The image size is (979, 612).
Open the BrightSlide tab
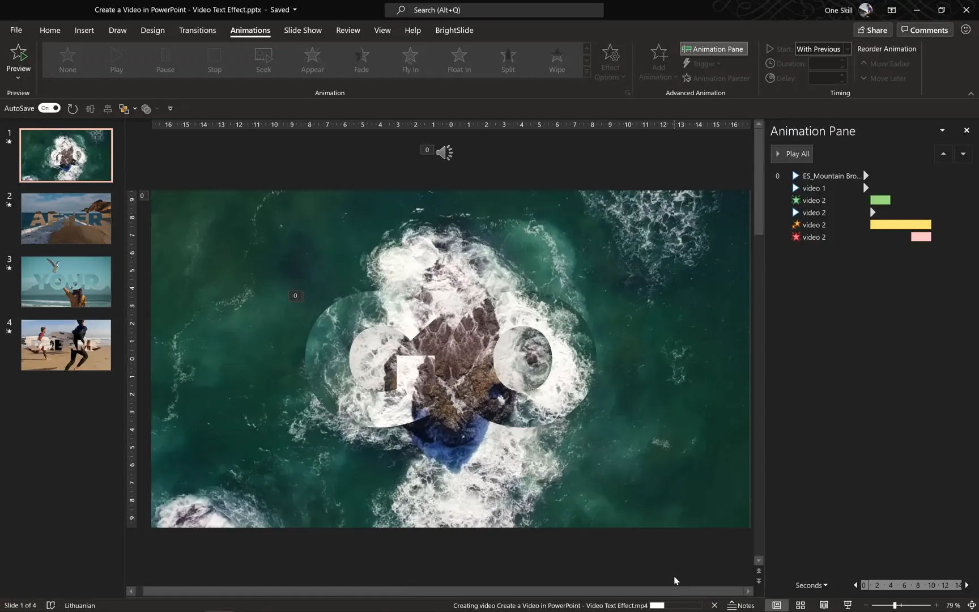click(454, 30)
